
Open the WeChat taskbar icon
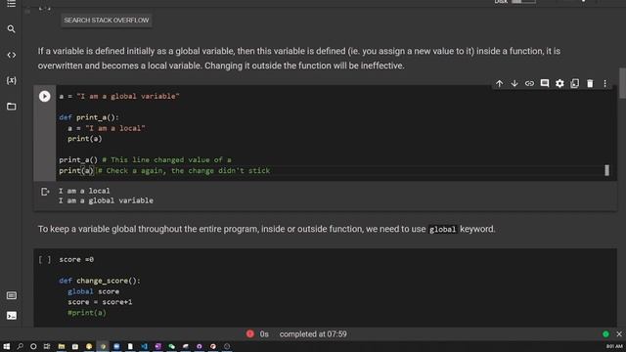(172, 346)
